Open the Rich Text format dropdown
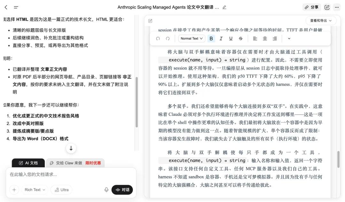This screenshot has height=202, width=345. click(x=35, y=190)
